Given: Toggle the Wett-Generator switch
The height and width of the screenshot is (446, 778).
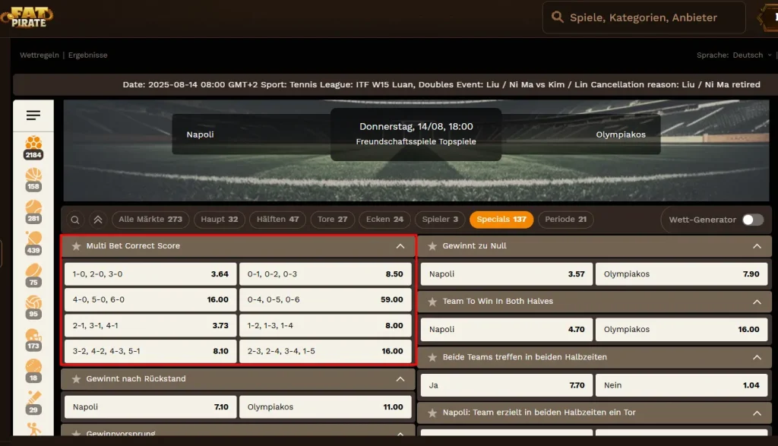Looking at the screenshot, I should tap(753, 220).
